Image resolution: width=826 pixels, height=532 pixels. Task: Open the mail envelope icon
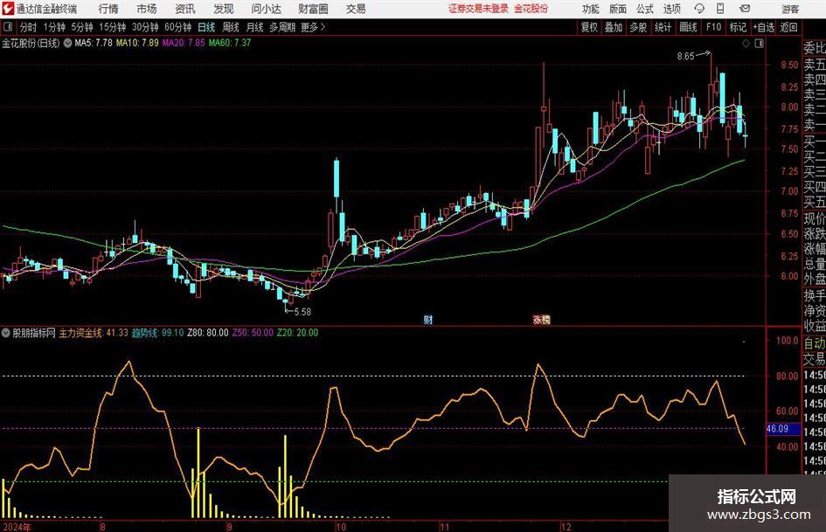(745, 9)
